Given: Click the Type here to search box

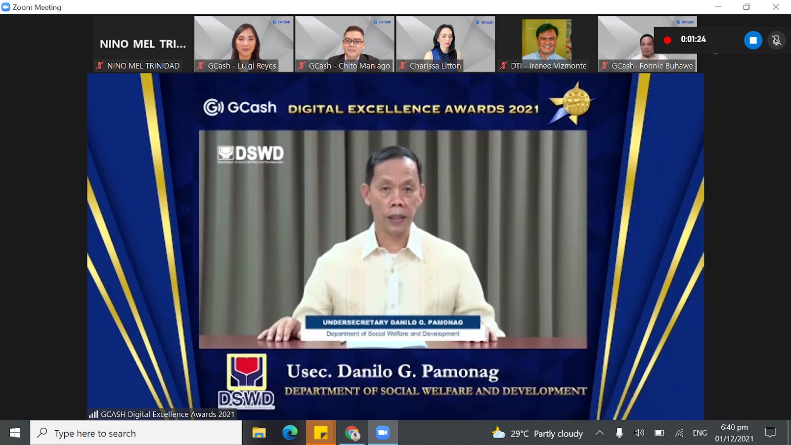Looking at the screenshot, I should pyautogui.click(x=136, y=433).
